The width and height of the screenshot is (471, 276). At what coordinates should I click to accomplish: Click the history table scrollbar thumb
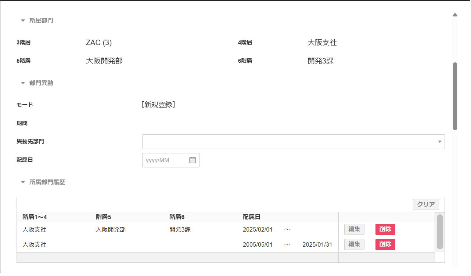pyautogui.click(x=440, y=232)
